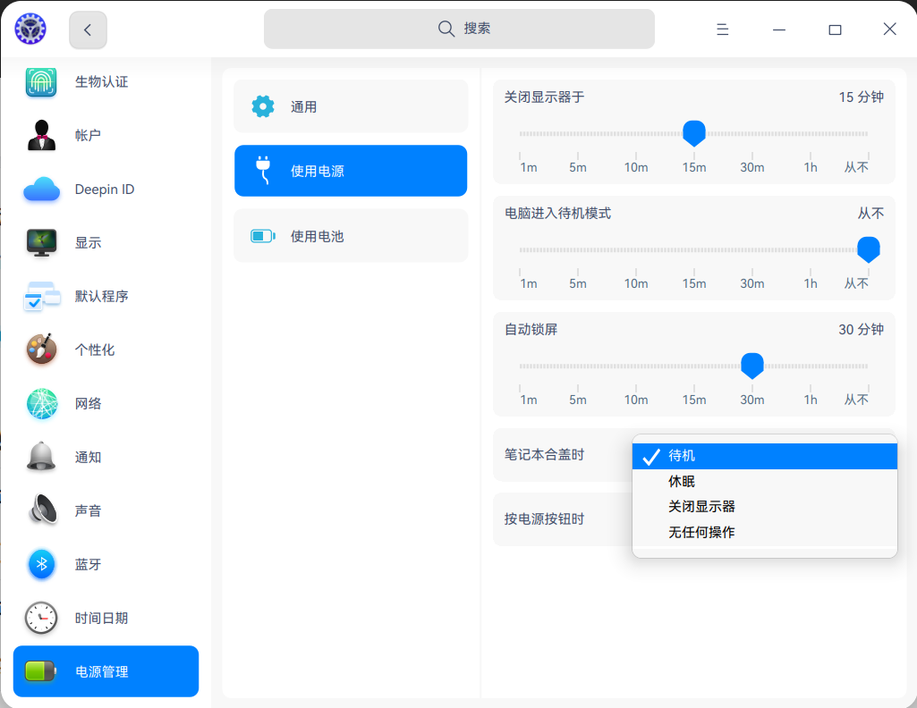Image resolution: width=917 pixels, height=708 pixels.
Task: Select the 通用 tab
Action: click(351, 106)
